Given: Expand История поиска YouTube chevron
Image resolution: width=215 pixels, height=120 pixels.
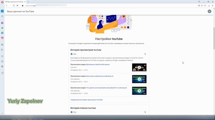Looking at the screenshot, I should 145,112.
